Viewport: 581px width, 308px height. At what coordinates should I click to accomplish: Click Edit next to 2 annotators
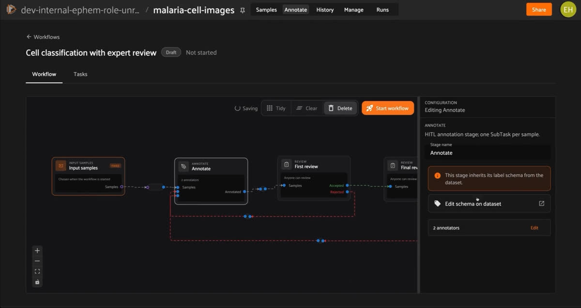(x=535, y=228)
